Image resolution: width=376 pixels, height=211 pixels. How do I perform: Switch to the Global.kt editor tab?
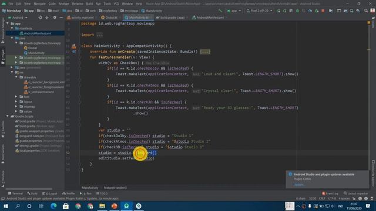point(110,18)
